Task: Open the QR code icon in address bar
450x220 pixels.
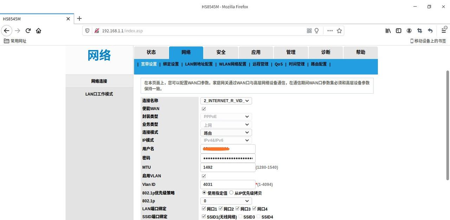Action: click(x=309, y=31)
